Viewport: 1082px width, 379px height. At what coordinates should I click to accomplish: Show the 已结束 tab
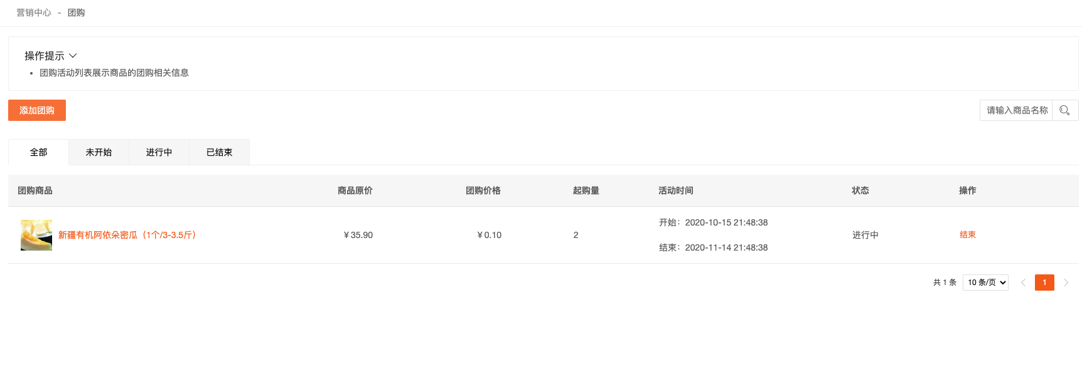(x=219, y=152)
